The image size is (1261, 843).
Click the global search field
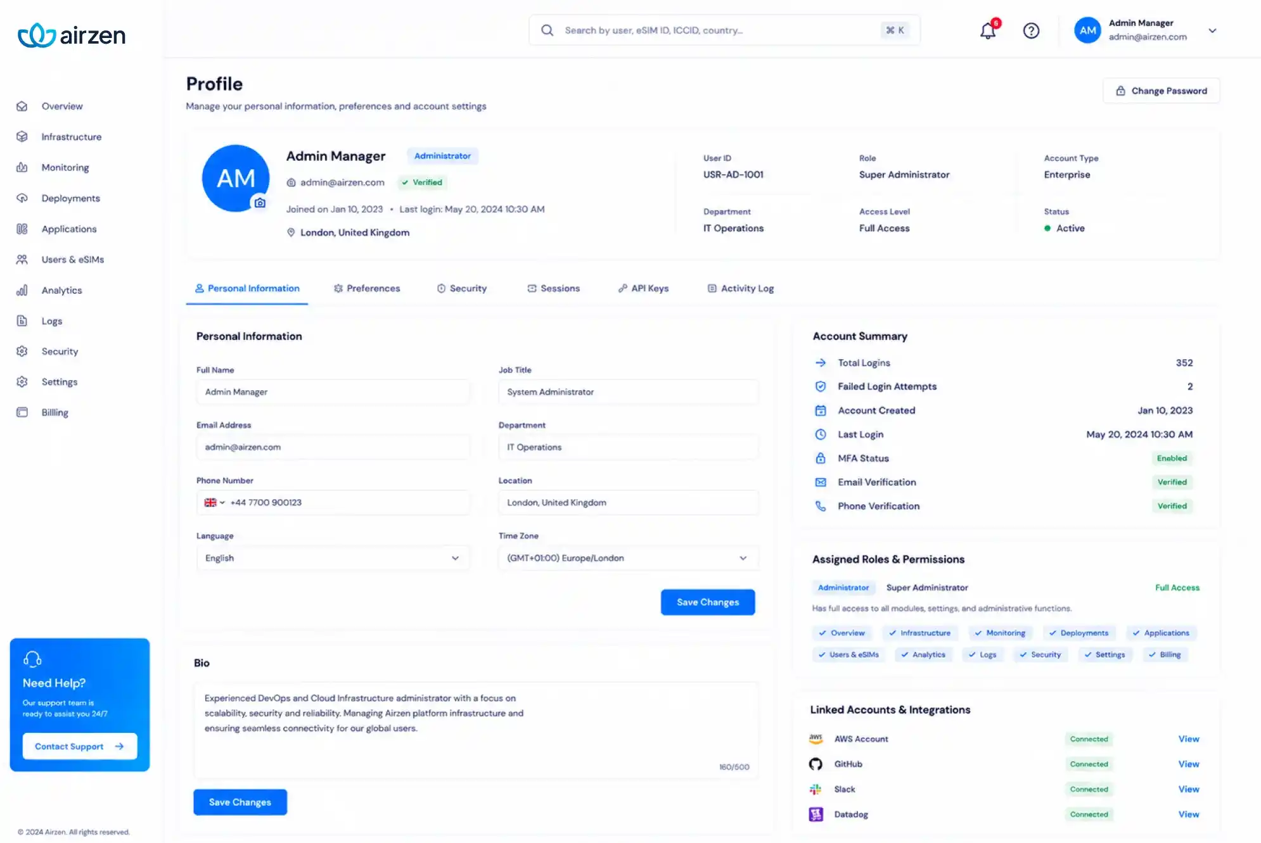(724, 30)
